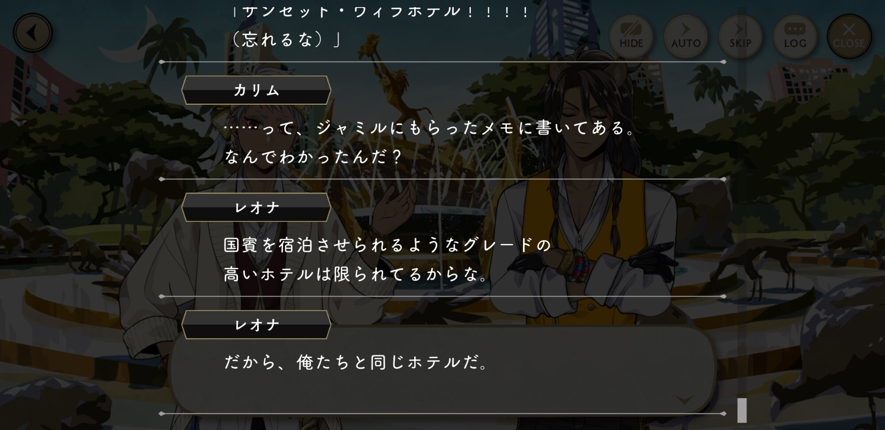The image size is (885, 430).
Task: Click the active dialogue text box
Action: [x=442, y=370]
